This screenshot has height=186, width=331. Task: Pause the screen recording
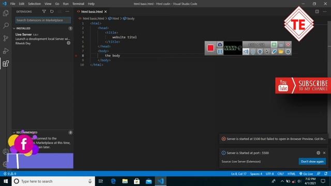[x=220, y=52]
